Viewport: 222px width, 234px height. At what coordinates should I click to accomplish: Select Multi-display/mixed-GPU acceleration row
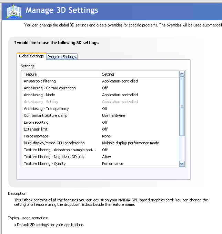tap(54, 143)
